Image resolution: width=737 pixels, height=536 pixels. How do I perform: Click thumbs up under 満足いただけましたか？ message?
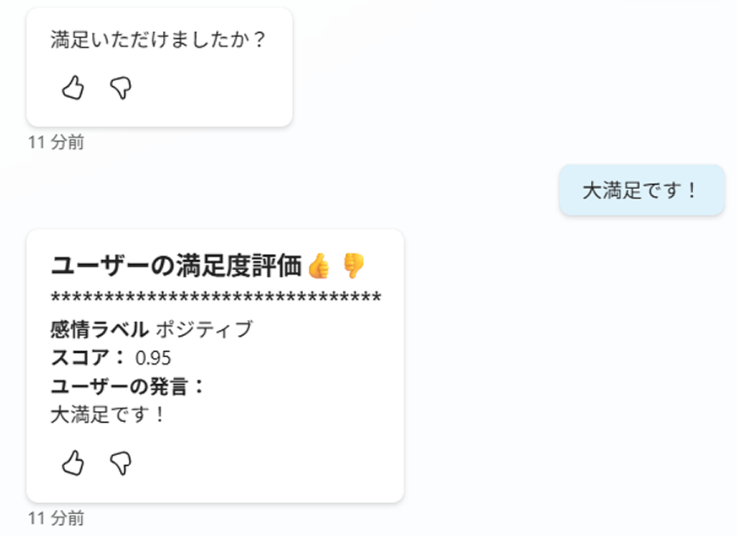pyautogui.click(x=73, y=88)
